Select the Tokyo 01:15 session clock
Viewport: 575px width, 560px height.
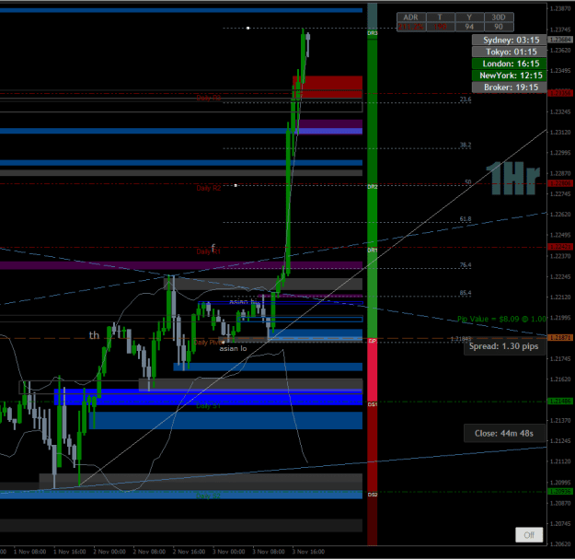pyautogui.click(x=509, y=52)
